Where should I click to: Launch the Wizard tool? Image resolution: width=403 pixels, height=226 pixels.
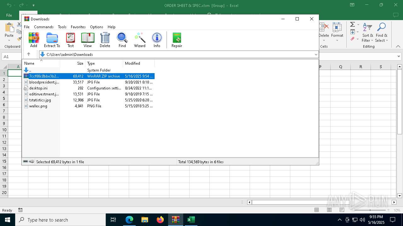pyautogui.click(x=139, y=40)
